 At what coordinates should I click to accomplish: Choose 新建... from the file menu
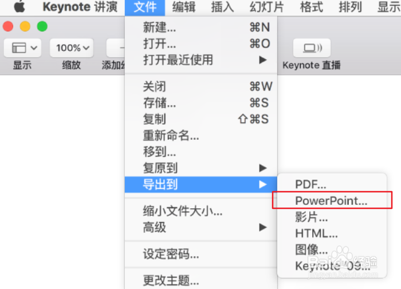201,27
